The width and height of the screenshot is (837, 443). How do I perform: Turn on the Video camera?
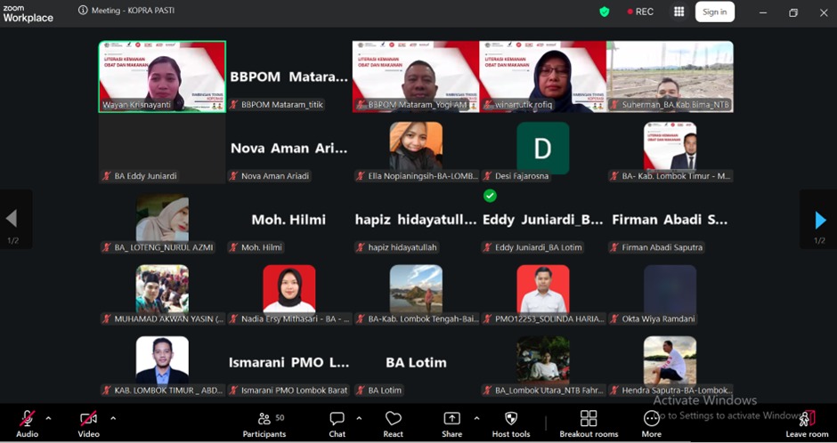(89, 418)
